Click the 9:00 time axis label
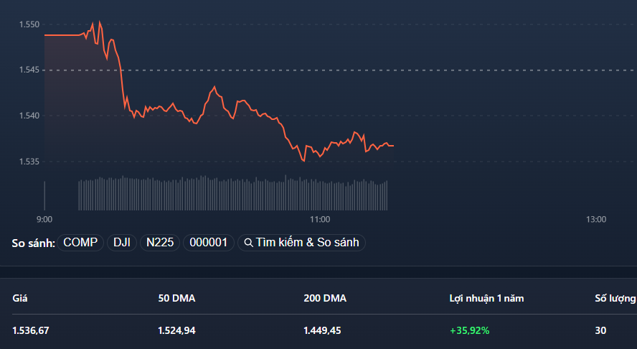Image resolution: width=637 pixels, height=349 pixels. [44, 219]
